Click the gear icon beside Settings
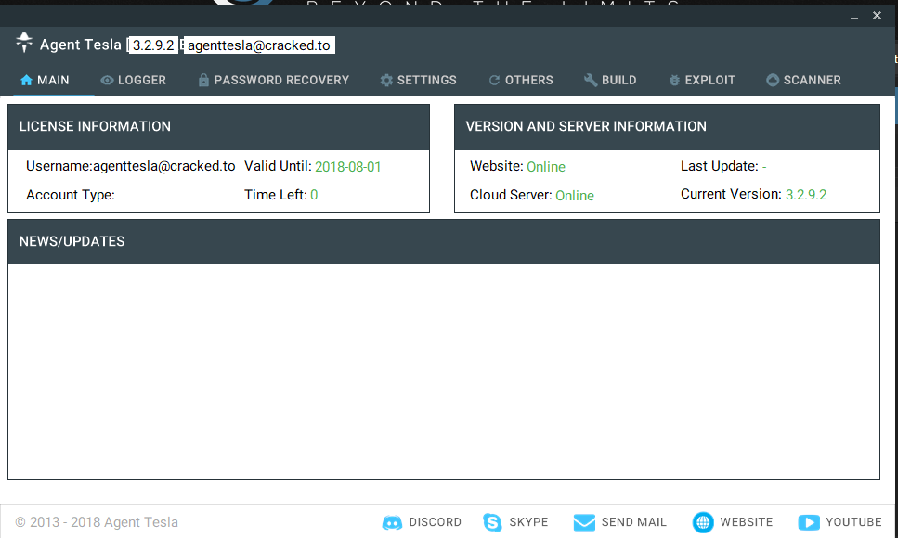 (386, 80)
